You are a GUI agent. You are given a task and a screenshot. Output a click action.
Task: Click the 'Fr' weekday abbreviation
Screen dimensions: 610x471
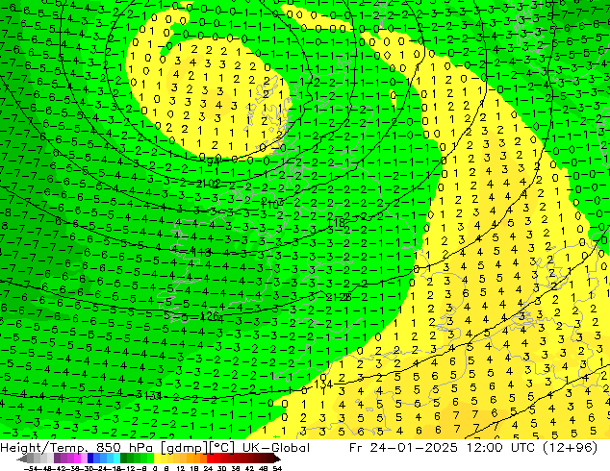point(356,448)
